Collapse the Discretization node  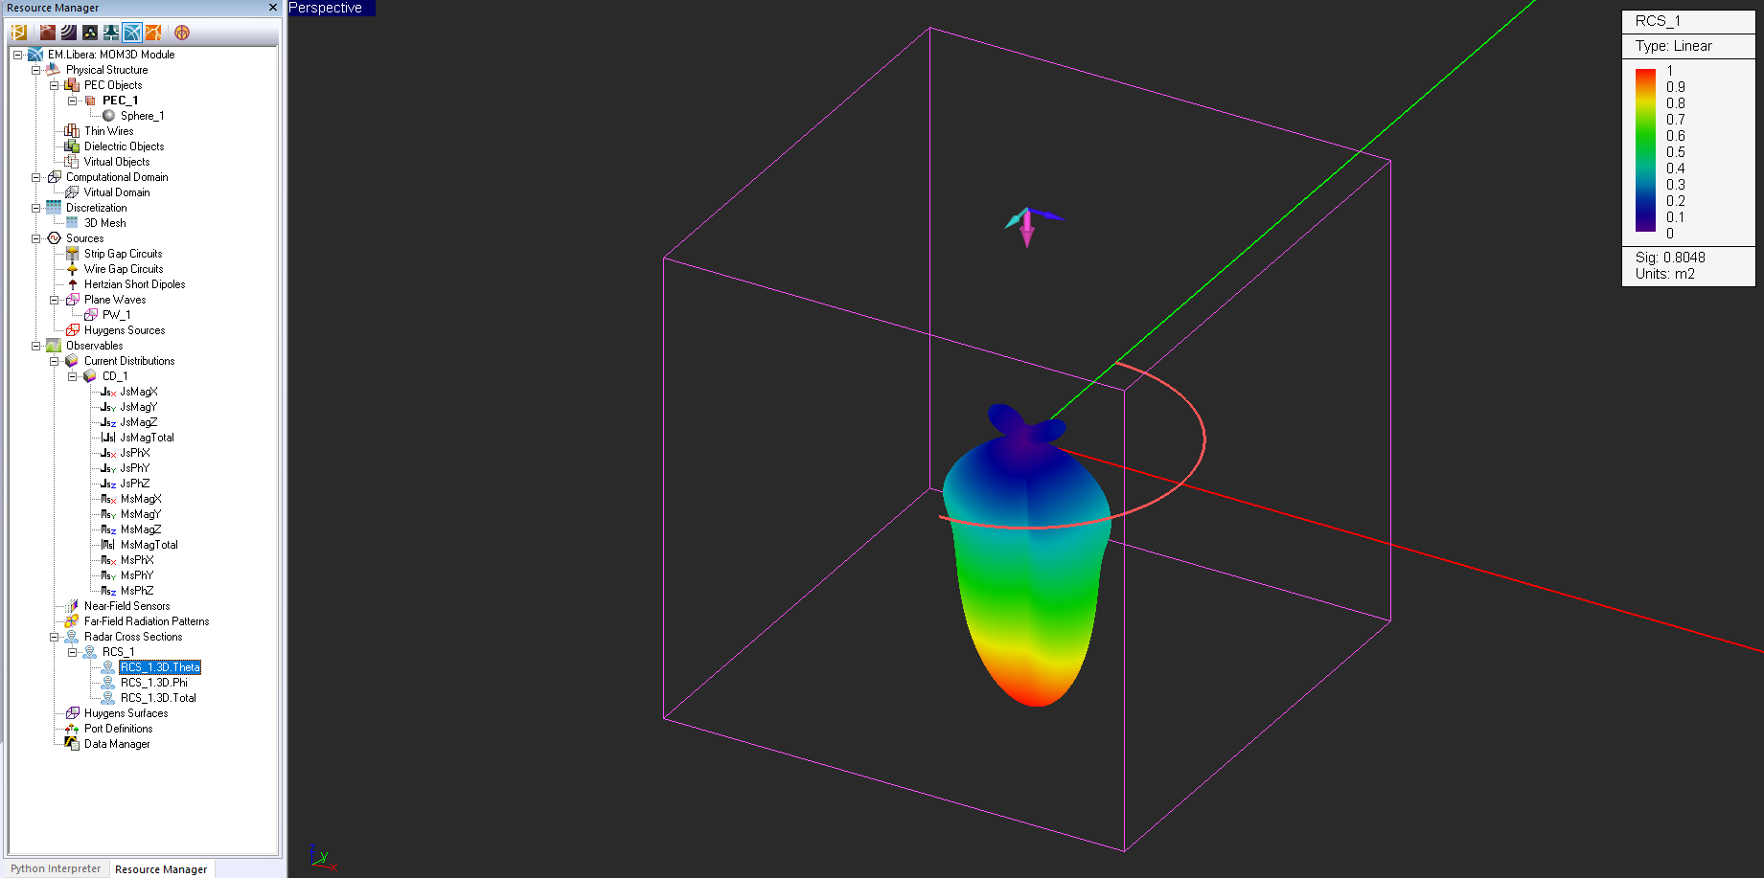pos(35,208)
